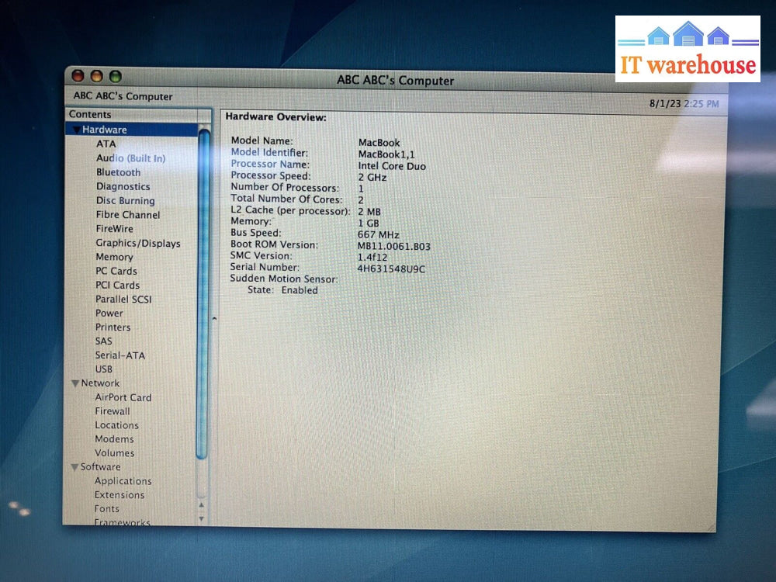Screen dimensions: 776x582
Task: Open the Bluetooth hardware section
Action: (118, 172)
